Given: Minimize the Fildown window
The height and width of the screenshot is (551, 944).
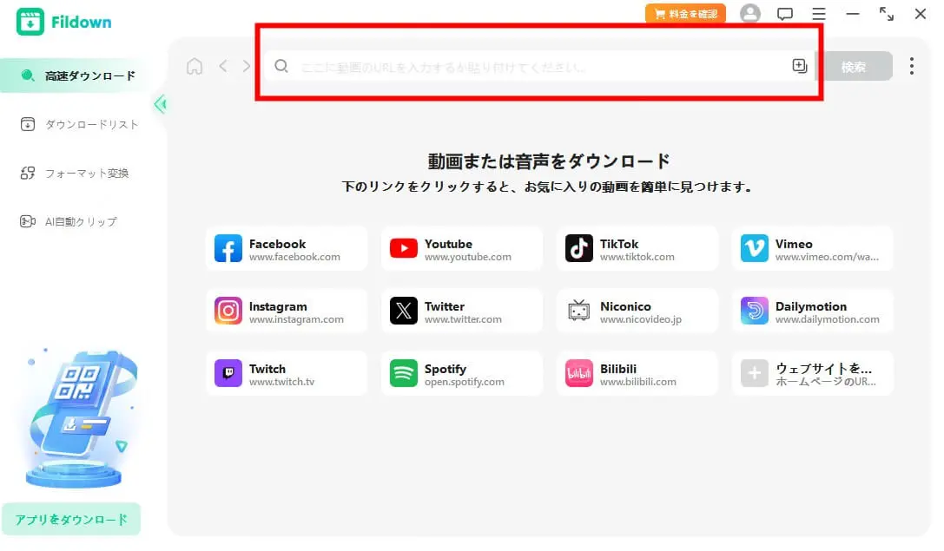Looking at the screenshot, I should tap(853, 13).
